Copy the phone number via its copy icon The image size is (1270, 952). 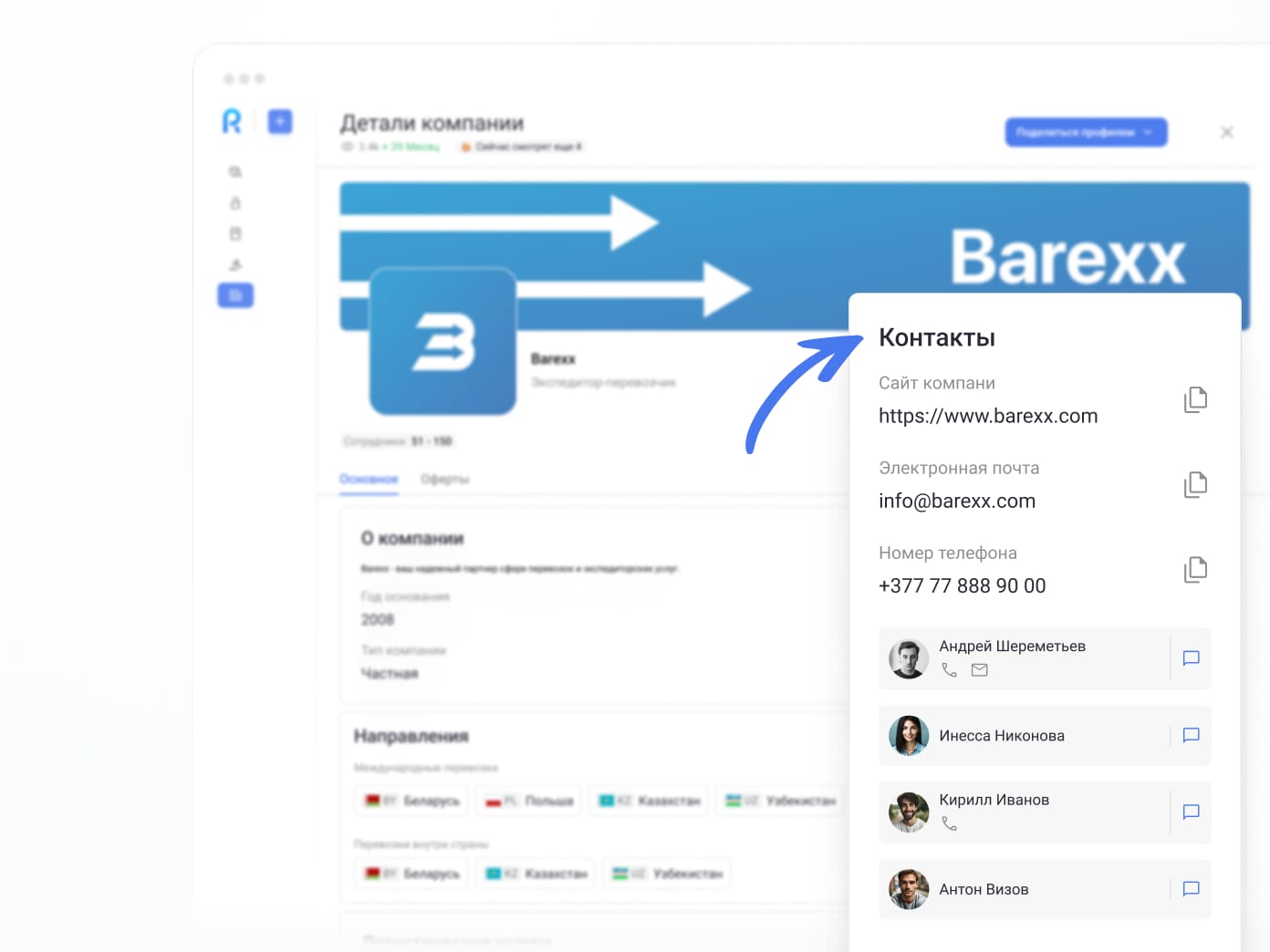click(x=1195, y=569)
